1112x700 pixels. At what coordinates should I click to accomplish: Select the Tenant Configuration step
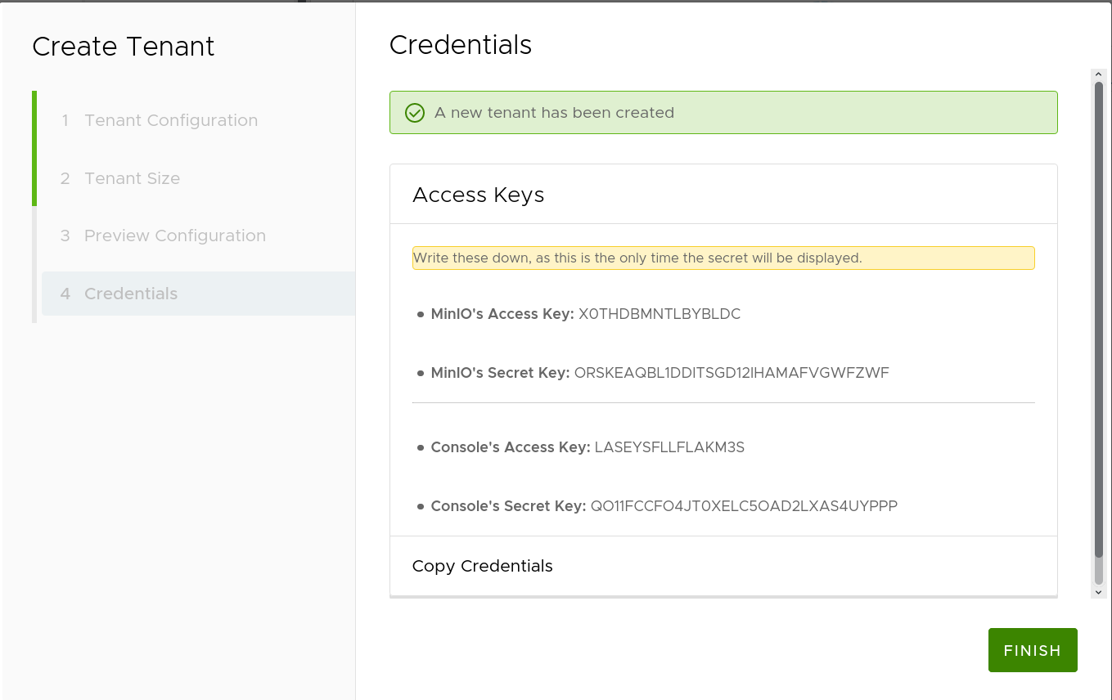point(170,120)
